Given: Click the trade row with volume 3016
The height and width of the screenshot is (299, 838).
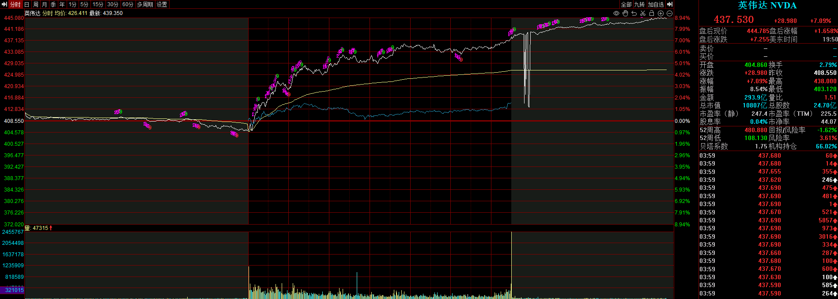Looking at the screenshot, I should tap(768, 236).
